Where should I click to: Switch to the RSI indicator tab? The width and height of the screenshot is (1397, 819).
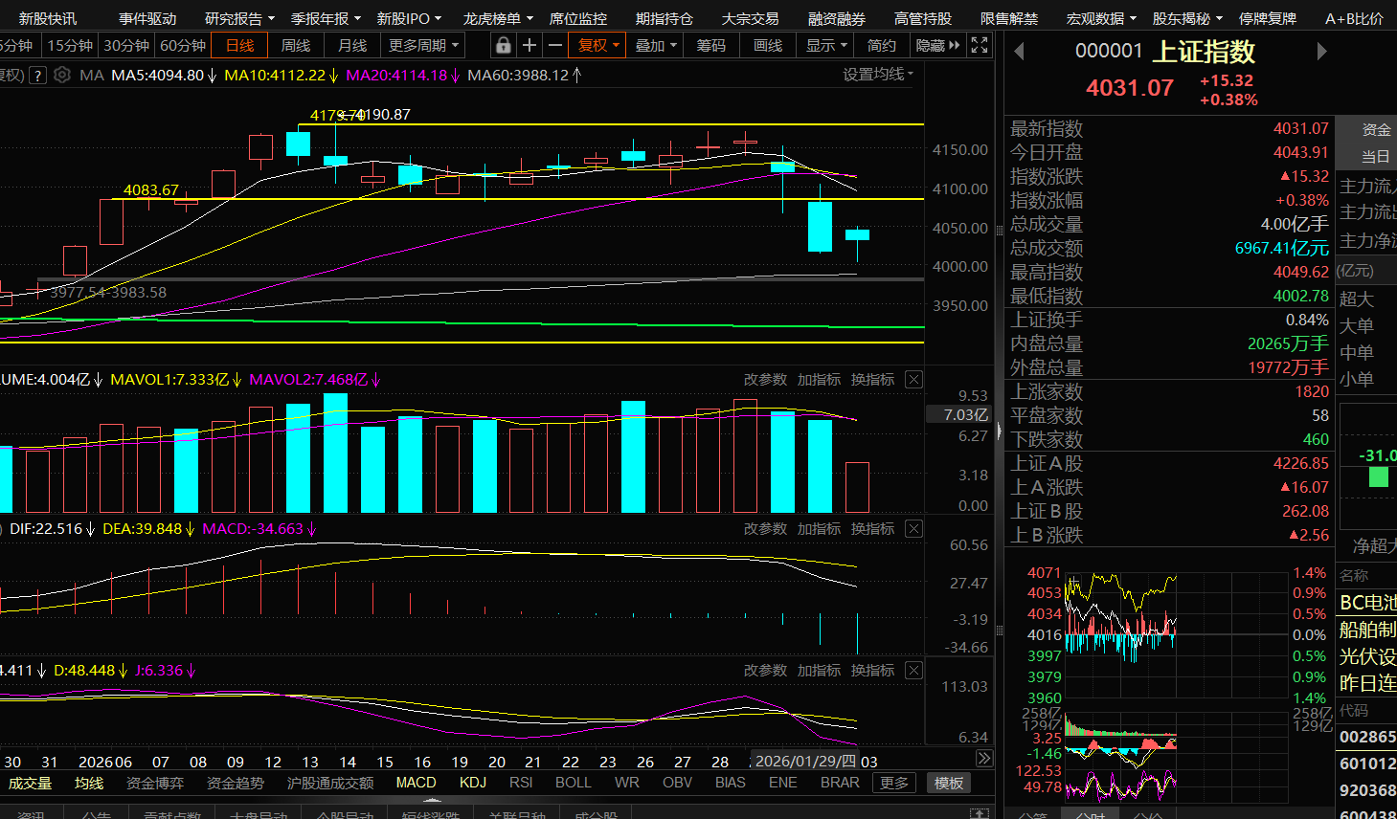click(x=521, y=783)
